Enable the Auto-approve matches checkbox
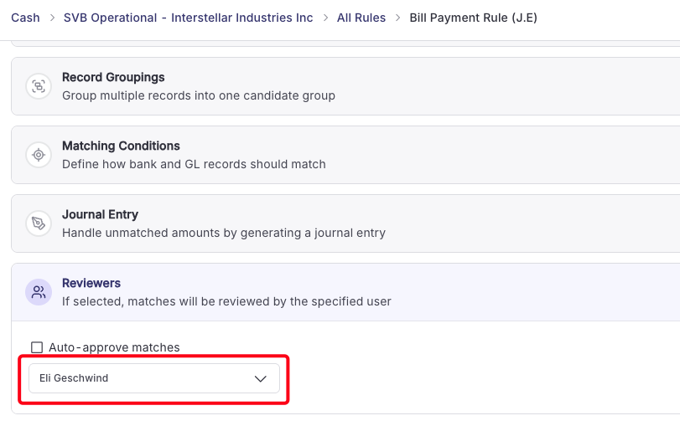Screen dimensions: 680x426 37,347
